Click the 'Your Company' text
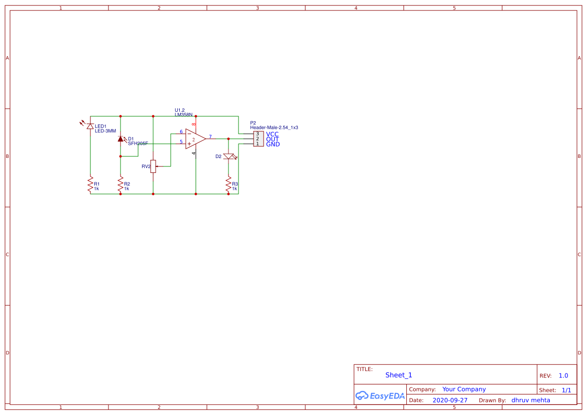Image resolution: width=587 pixels, height=415 pixels. coord(464,389)
